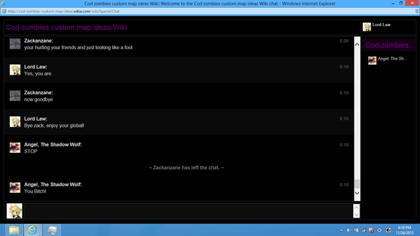This screenshot has width=420, height=236.
Task: Click your avatar beside the message box
Action: [x=14, y=211]
